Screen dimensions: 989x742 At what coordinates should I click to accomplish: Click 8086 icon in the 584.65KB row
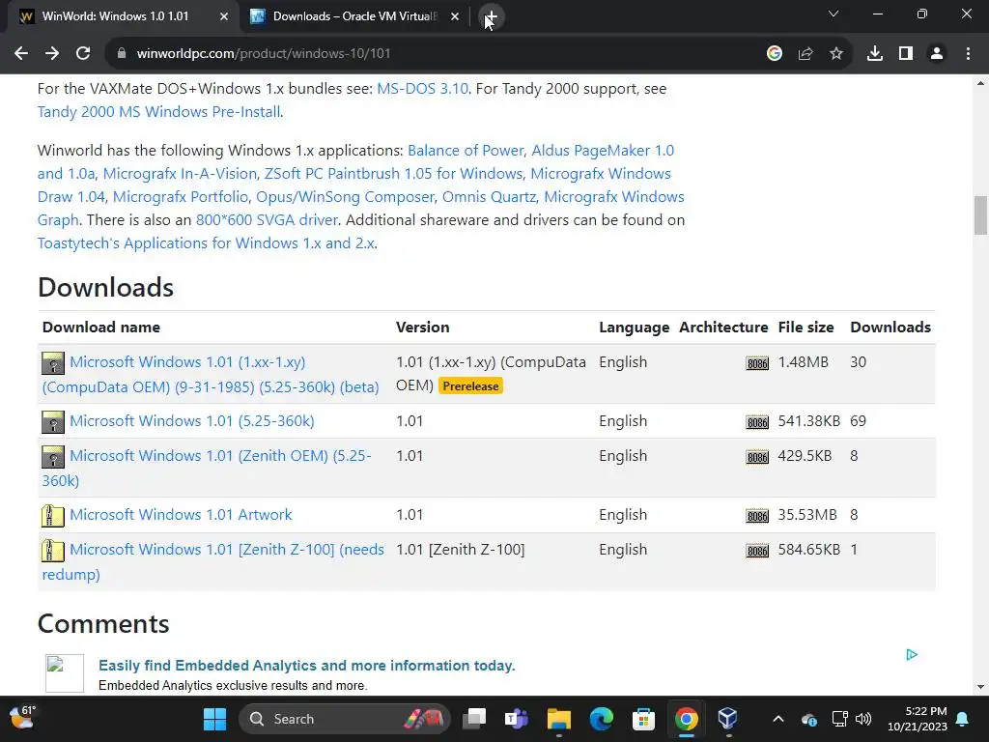coord(757,551)
